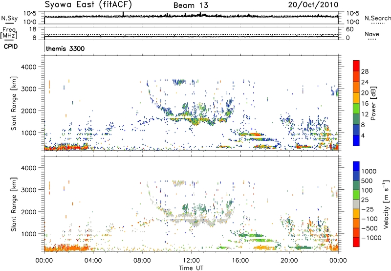Select the "Beam 13" header label
The height and width of the screenshot is (271, 391).
click(191, 5)
